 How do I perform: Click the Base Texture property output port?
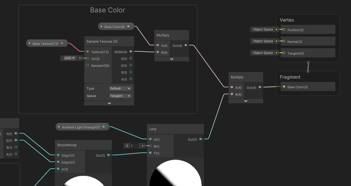pos(62,43)
